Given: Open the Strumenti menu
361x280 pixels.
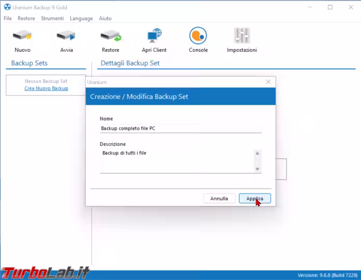Looking at the screenshot, I should [52, 18].
